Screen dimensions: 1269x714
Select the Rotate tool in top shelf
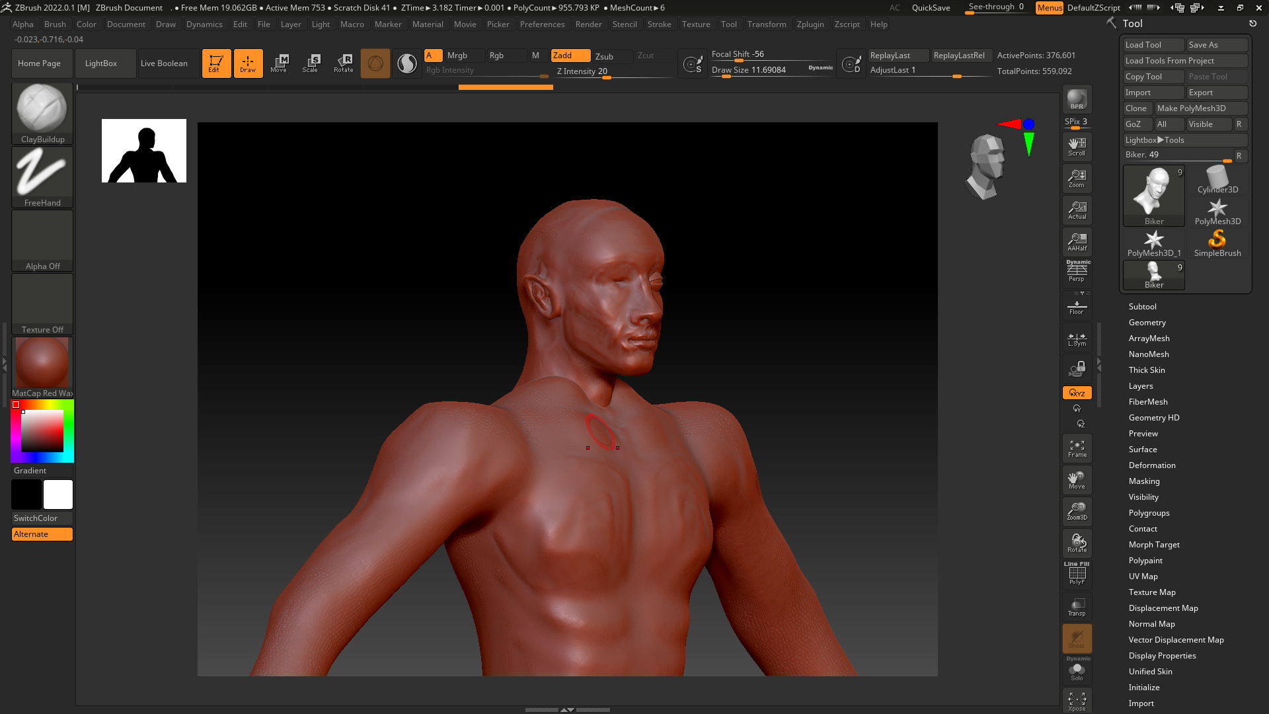click(343, 63)
